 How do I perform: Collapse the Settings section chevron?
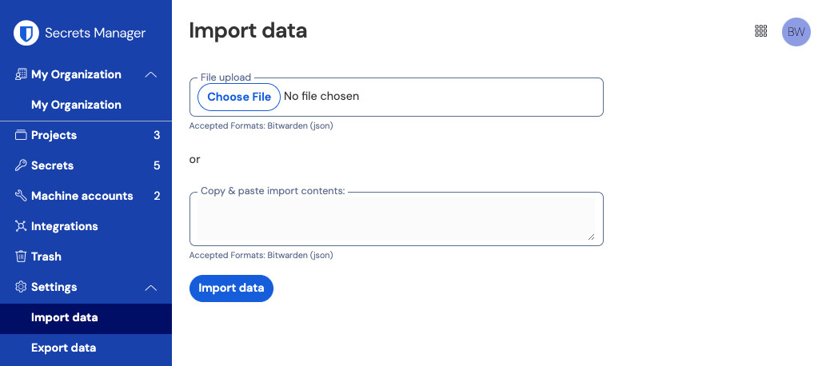point(150,287)
